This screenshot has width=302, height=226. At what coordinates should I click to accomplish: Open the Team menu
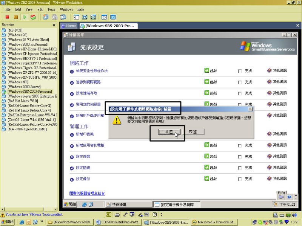pos(51,9)
